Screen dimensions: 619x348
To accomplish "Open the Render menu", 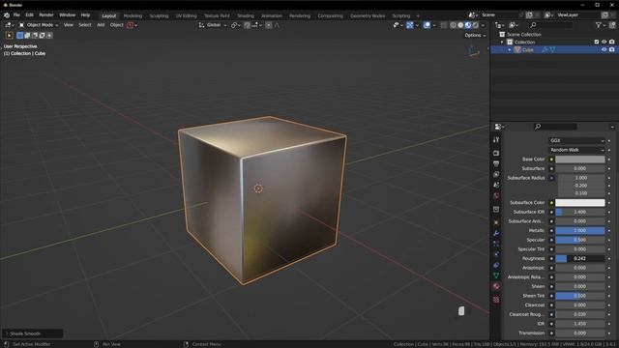I will point(46,15).
